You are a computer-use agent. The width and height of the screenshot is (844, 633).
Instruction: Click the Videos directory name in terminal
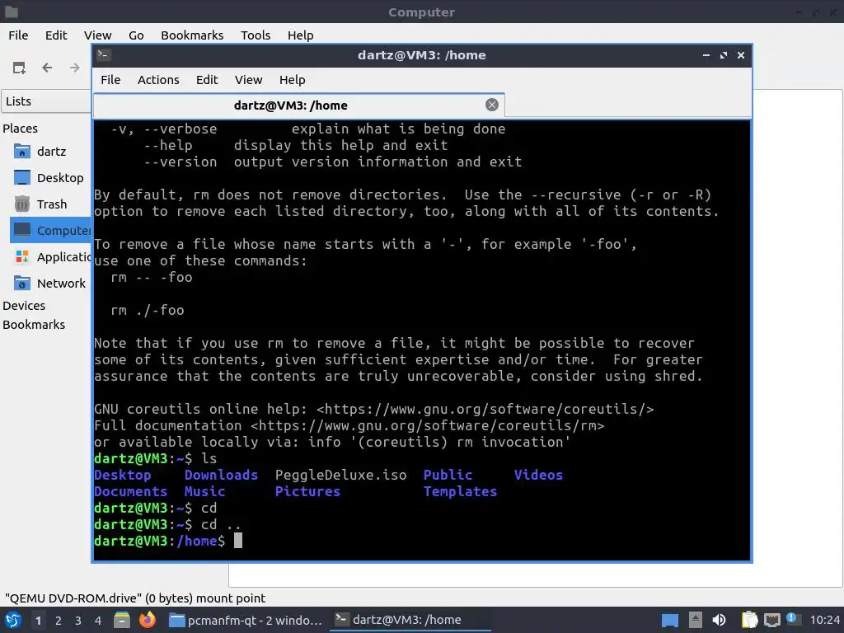click(538, 475)
